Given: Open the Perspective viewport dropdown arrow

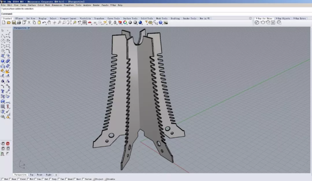Looking at the screenshot, I should (29, 28).
